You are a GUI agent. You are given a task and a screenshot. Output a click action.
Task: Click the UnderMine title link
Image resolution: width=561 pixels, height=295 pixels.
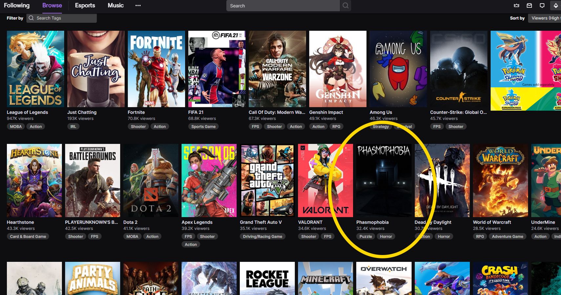point(543,222)
